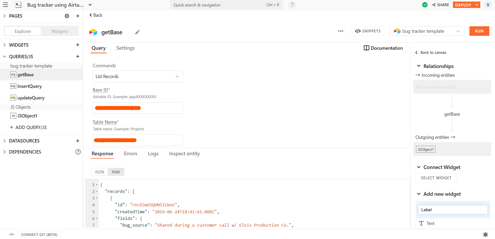Switch to the Settings tab
The height and width of the screenshot is (239, 495).
click(x=125, y=48)
